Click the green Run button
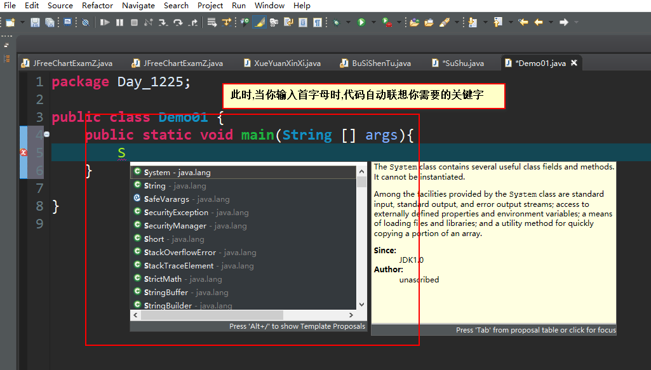651x370 pixels. pos(361,22)
